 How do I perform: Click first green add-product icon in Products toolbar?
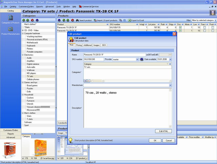pyautogui.click(x=64, y=20)
